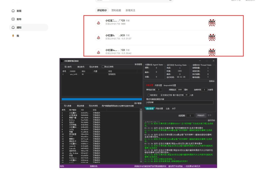Click the 我 (Me) profile icon
The height and width of the screenshot is (173, 258).
(13, 36)
